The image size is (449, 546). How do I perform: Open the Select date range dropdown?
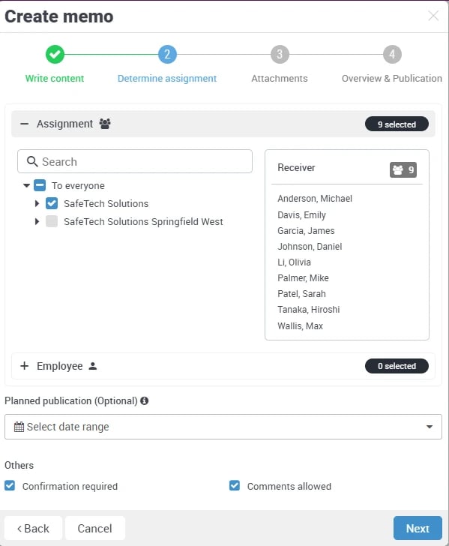coord(223,427)
